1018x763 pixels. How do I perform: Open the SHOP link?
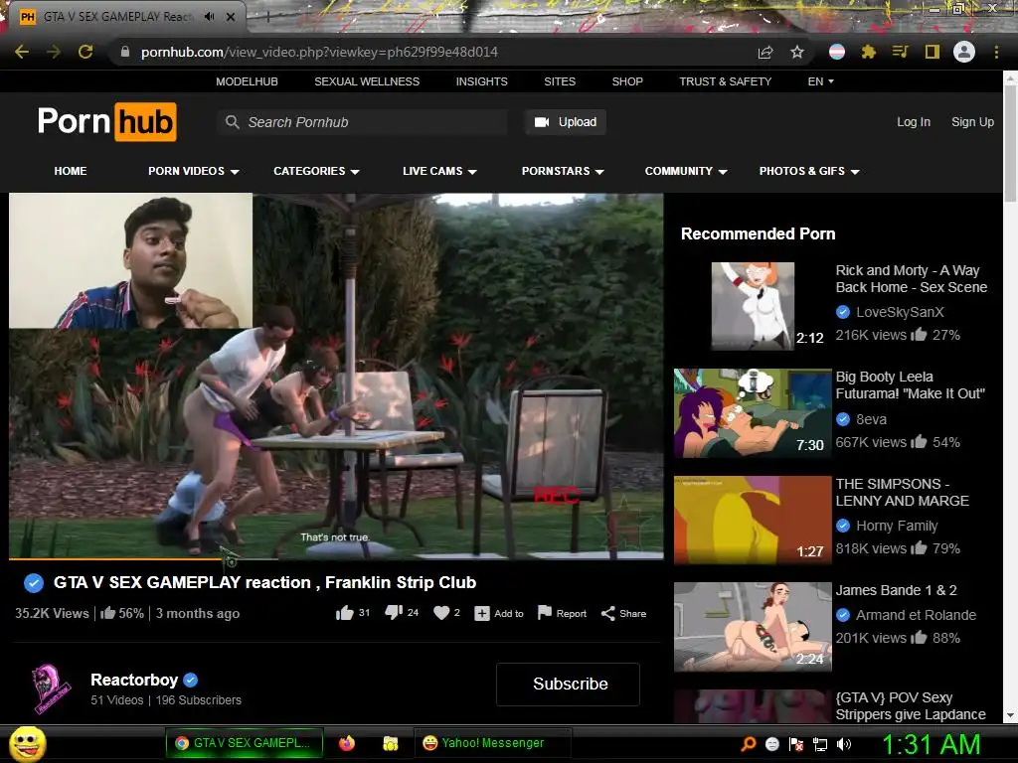(x=627, y=81)
